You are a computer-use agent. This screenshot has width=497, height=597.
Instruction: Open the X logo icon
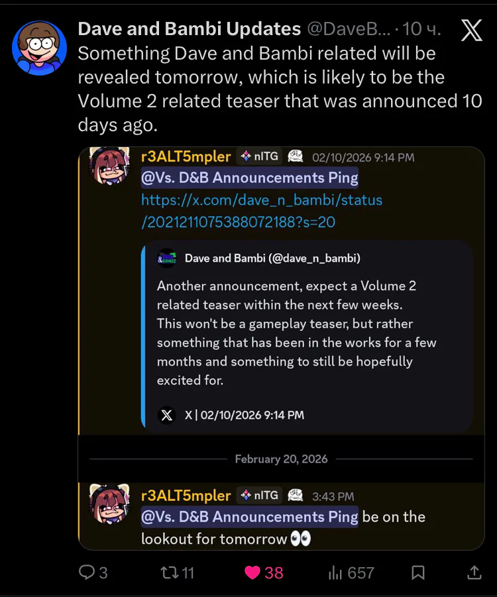471,30
